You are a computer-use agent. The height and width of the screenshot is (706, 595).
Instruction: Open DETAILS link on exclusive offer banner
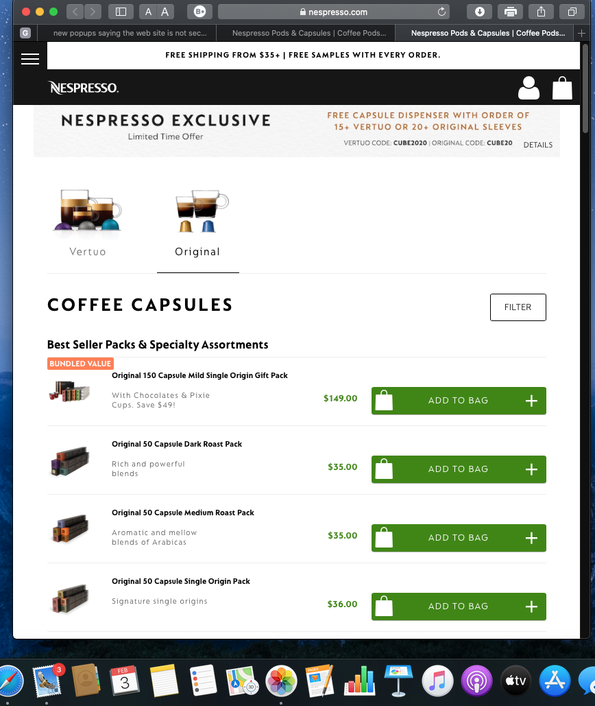(537, 145)
